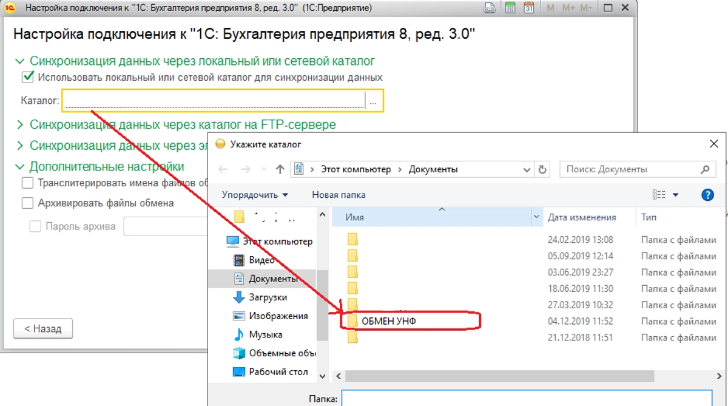This screenshot has height=406, width=728.
Task: Open recent locations dropdown arrow
Action: tap(263, 170)
